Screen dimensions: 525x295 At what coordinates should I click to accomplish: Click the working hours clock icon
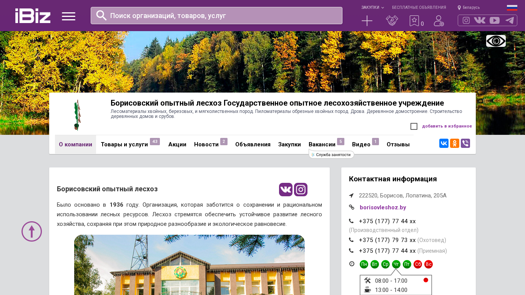tap(352, 264)
